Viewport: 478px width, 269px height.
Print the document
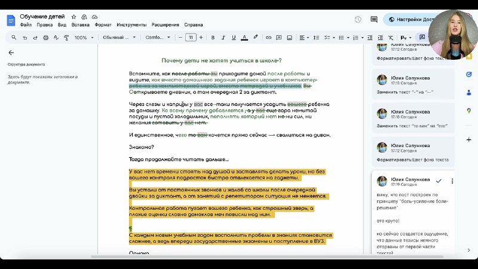(x=46, y=38)
